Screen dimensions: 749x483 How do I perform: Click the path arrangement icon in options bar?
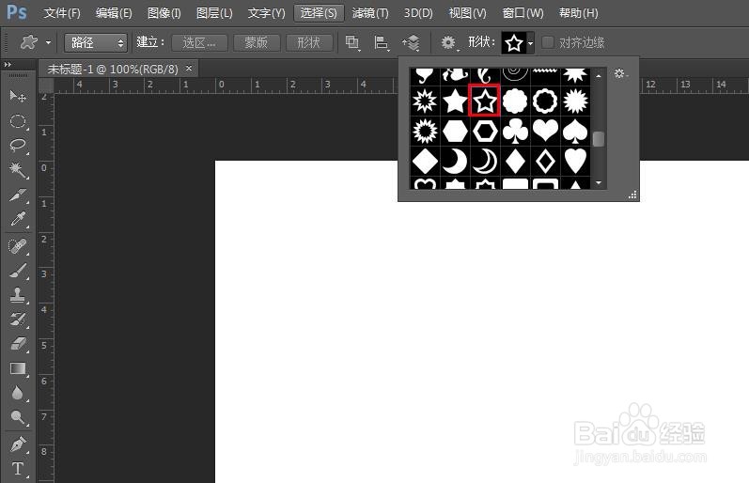411,42
